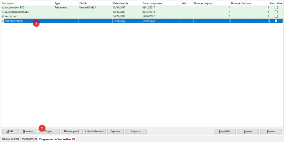Open Aperçu print preview
The height and width of the screenshot is (142, 284).
point(248,131)
